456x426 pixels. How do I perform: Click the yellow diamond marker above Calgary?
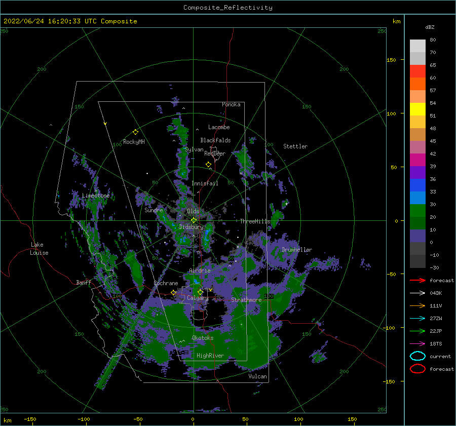pyautogui.click(x=200, y=292)
